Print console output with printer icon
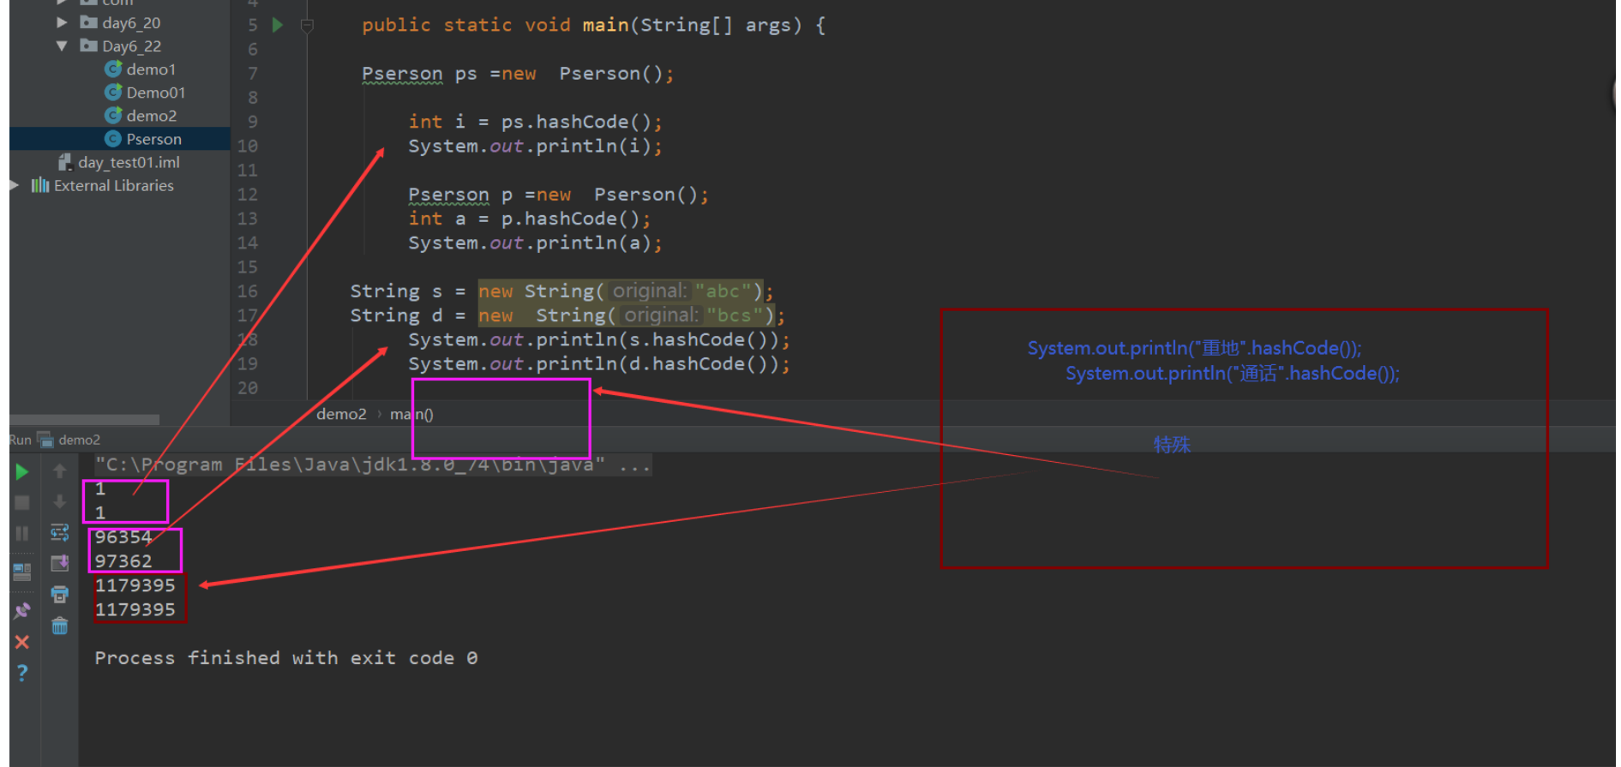Viewport: 1621px width, 767px height. 60,594
